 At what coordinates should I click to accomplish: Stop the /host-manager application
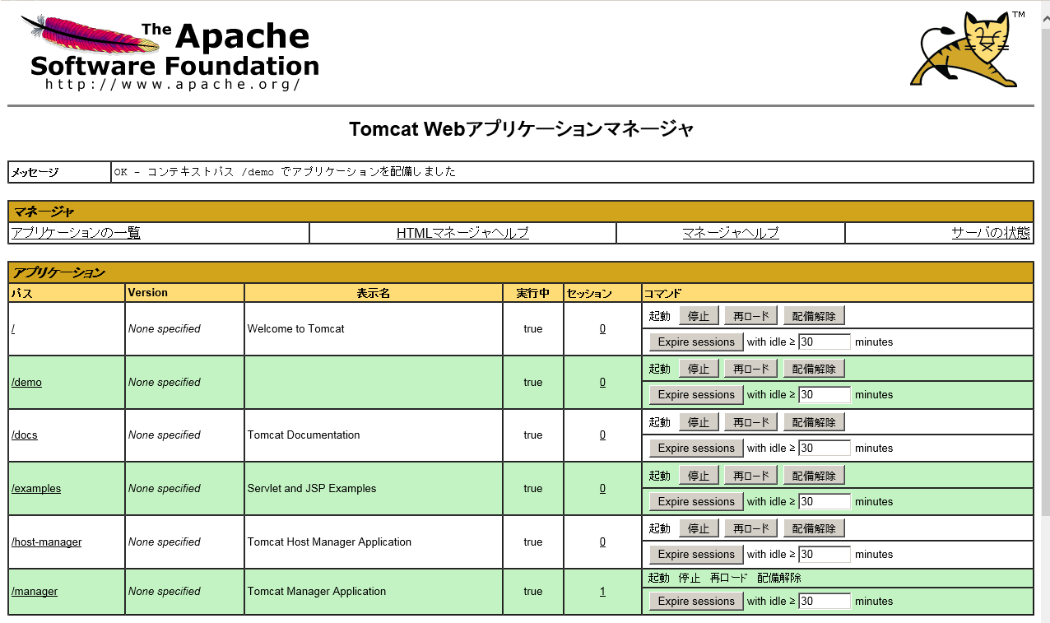(x=698, y=528)
